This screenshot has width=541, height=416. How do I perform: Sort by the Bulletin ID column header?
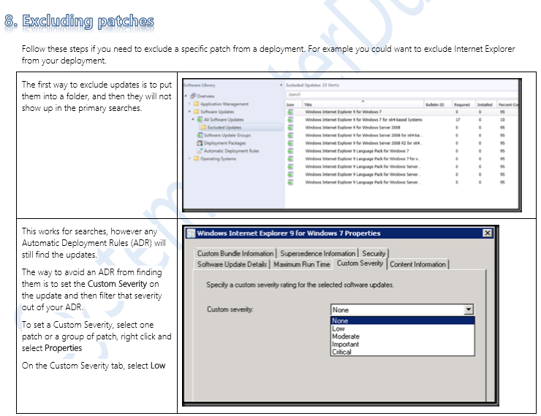click(437, 104)
